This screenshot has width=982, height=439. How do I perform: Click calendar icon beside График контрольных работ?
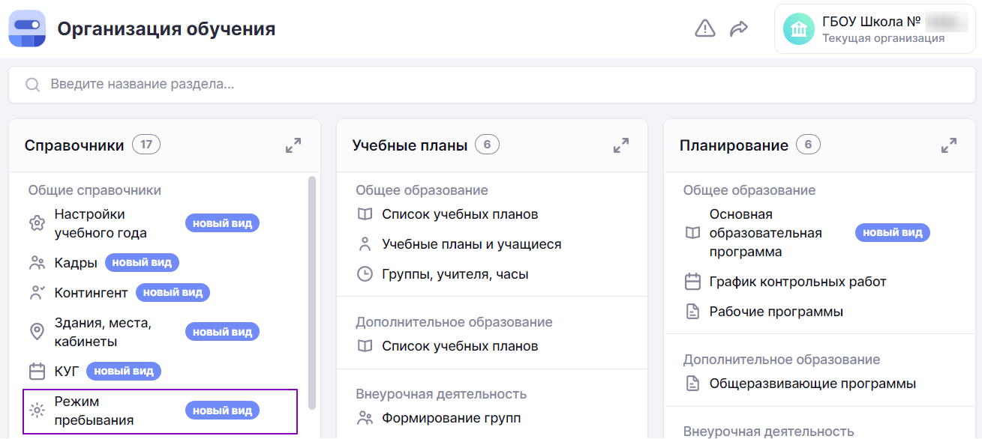(x=692, y=282)
